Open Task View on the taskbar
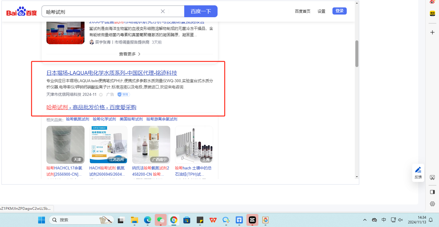 pos(121,220)
